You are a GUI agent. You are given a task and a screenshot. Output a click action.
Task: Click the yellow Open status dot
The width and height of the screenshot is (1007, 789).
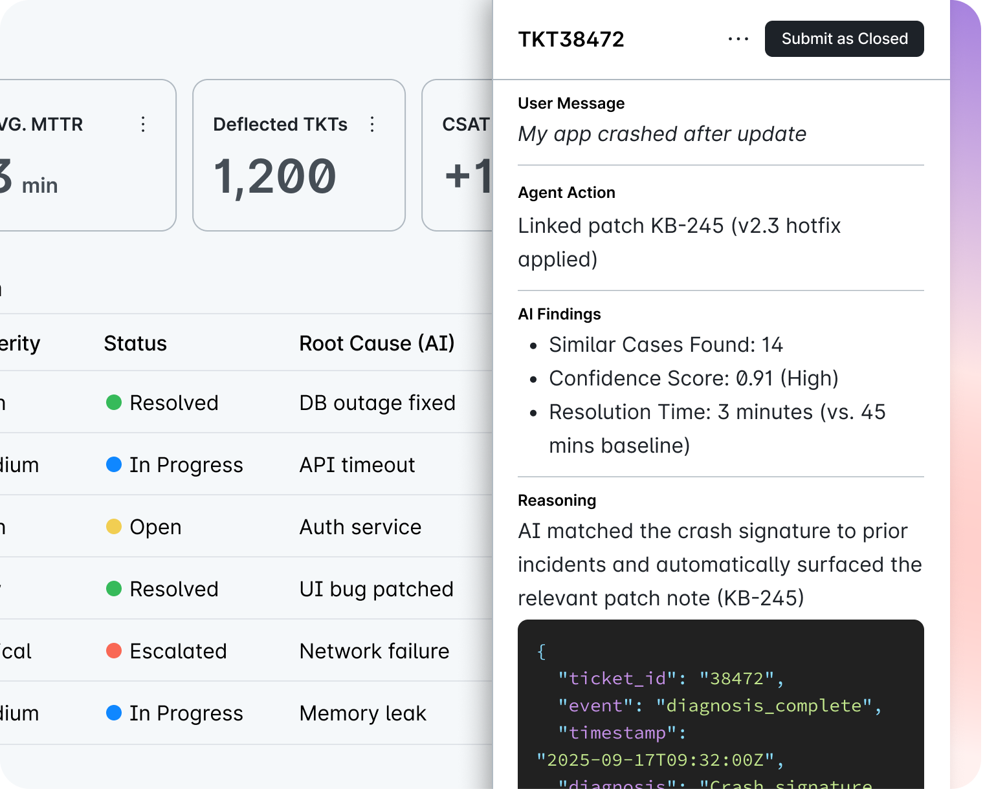[x=114, y=527]
